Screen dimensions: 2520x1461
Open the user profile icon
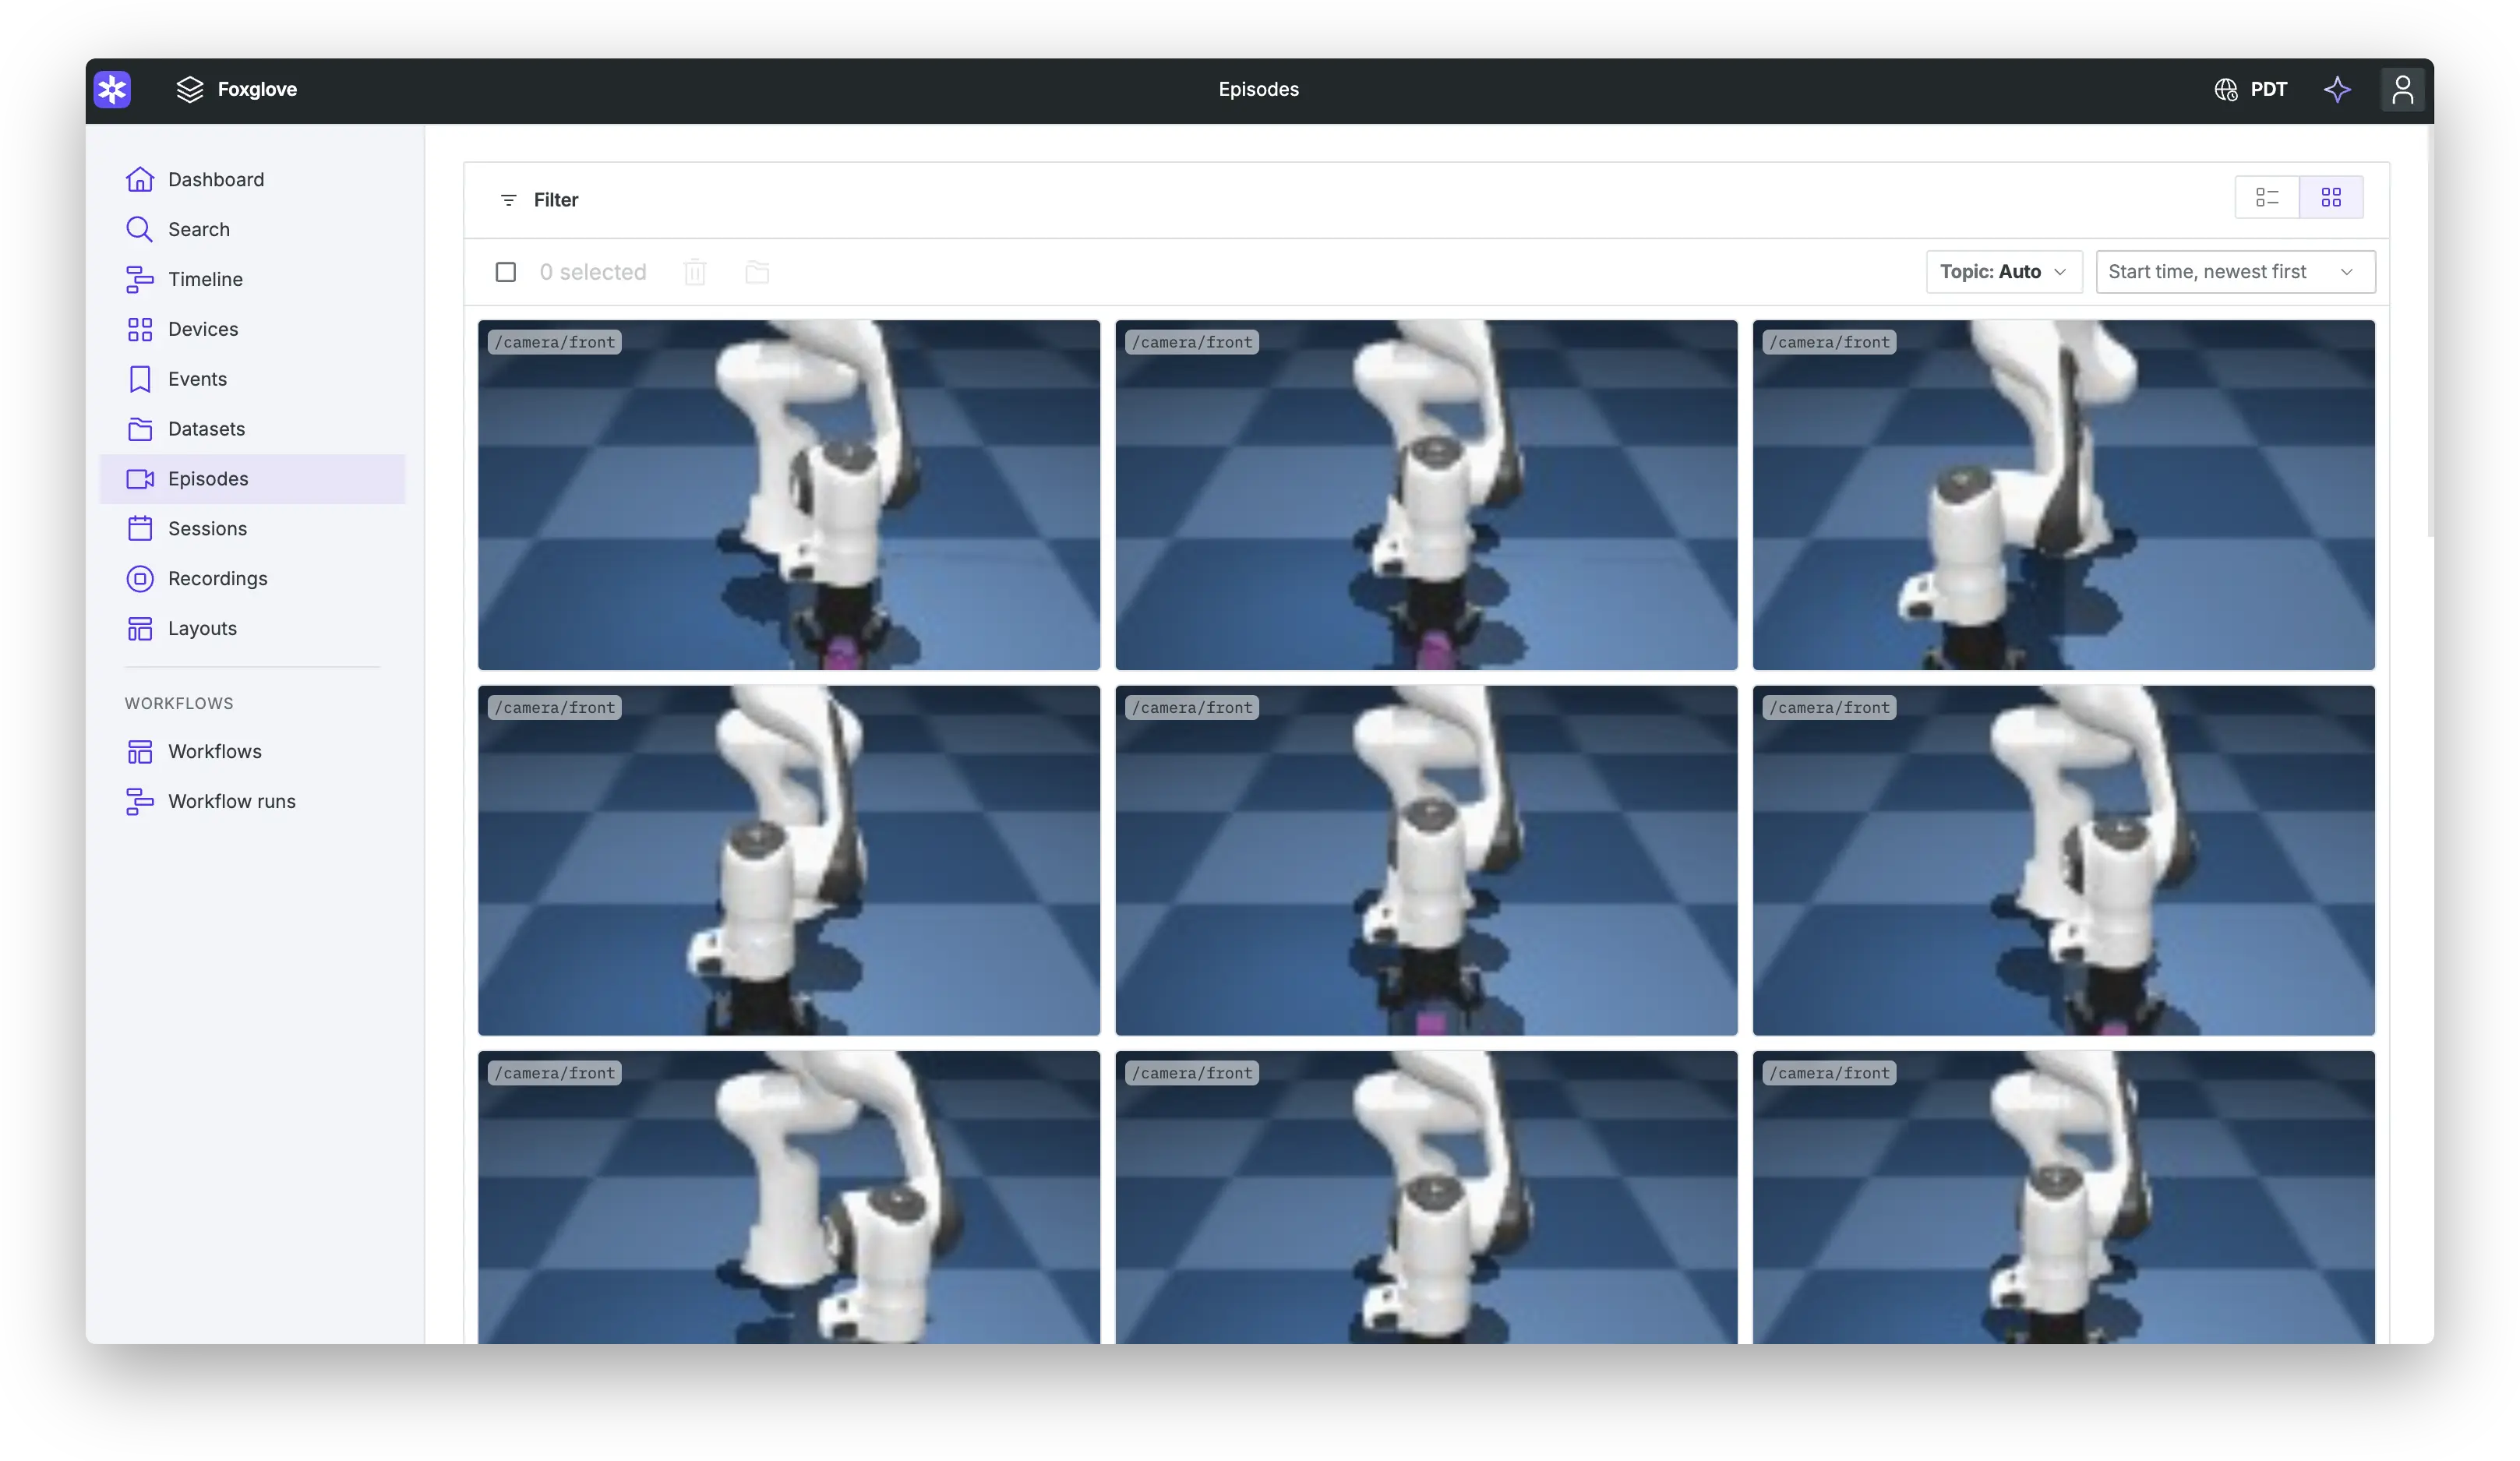click(2402, 90)
